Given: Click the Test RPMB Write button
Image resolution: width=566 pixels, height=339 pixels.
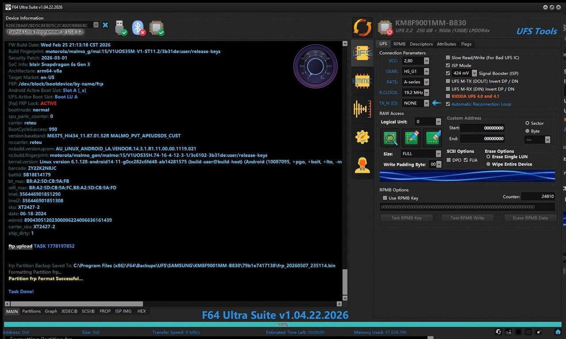Looking at the screenshot, I should tap(467, 218).
